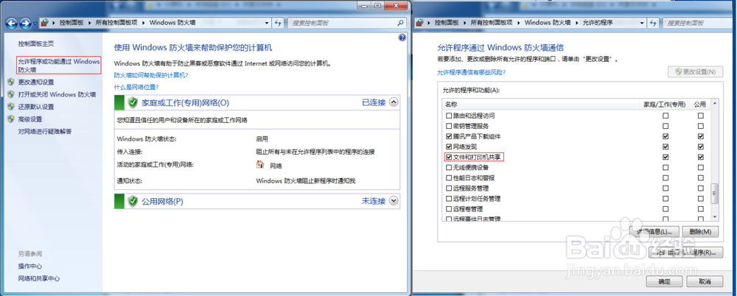Screen dimensions: 737x296
Task: Select 允许的程序 breadcrumb in right window
Action: point(597,23)
